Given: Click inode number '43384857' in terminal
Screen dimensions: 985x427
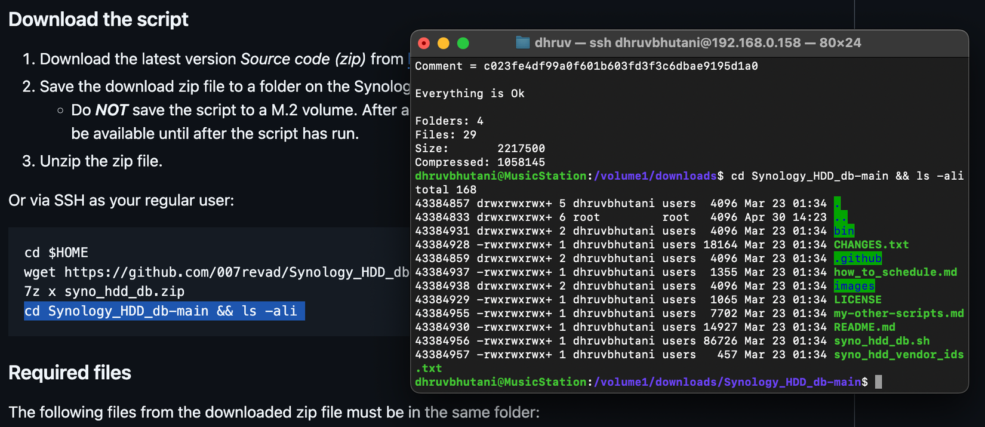Looking at the screenshot, I should click(442, 204).
